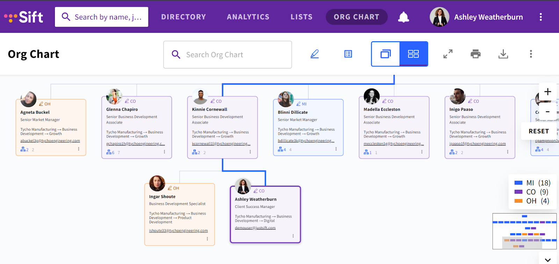
Task: Click the CO purple legend swatch
Action: [518, 192]
